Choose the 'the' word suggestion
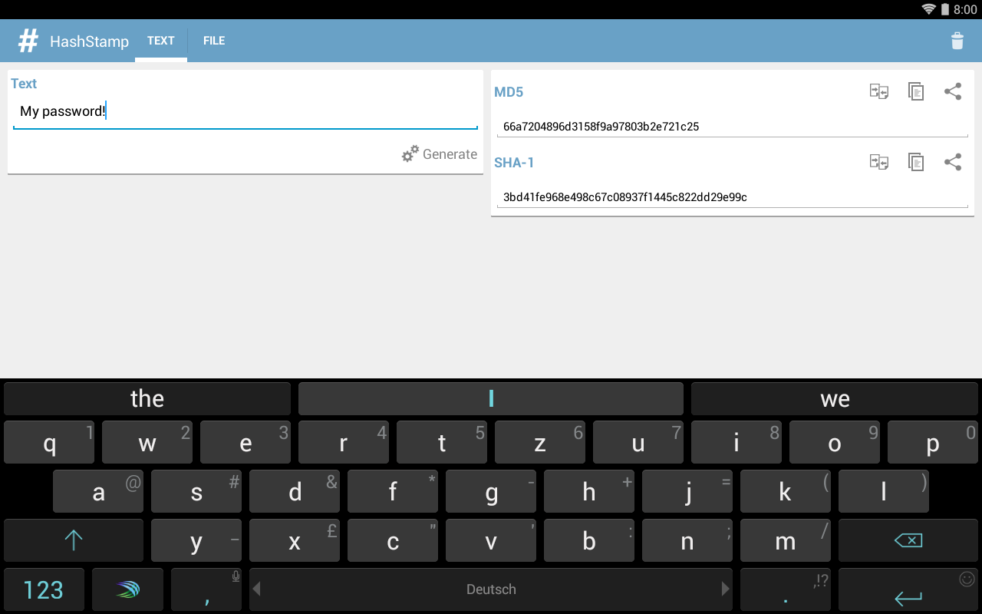Screen dimensions: 982x614 [x=147, y=398]
